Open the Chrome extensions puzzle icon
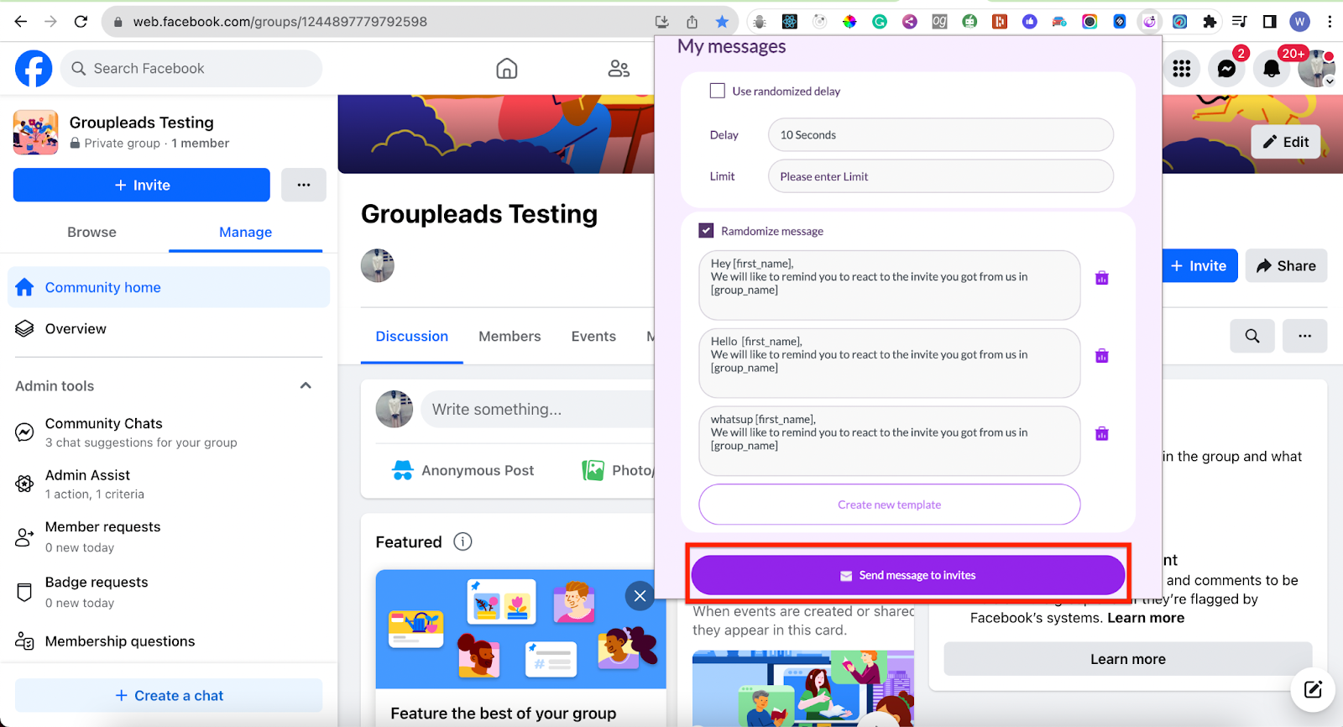The width and height of the screenshot is (1343, 727). click(1210, 22)
